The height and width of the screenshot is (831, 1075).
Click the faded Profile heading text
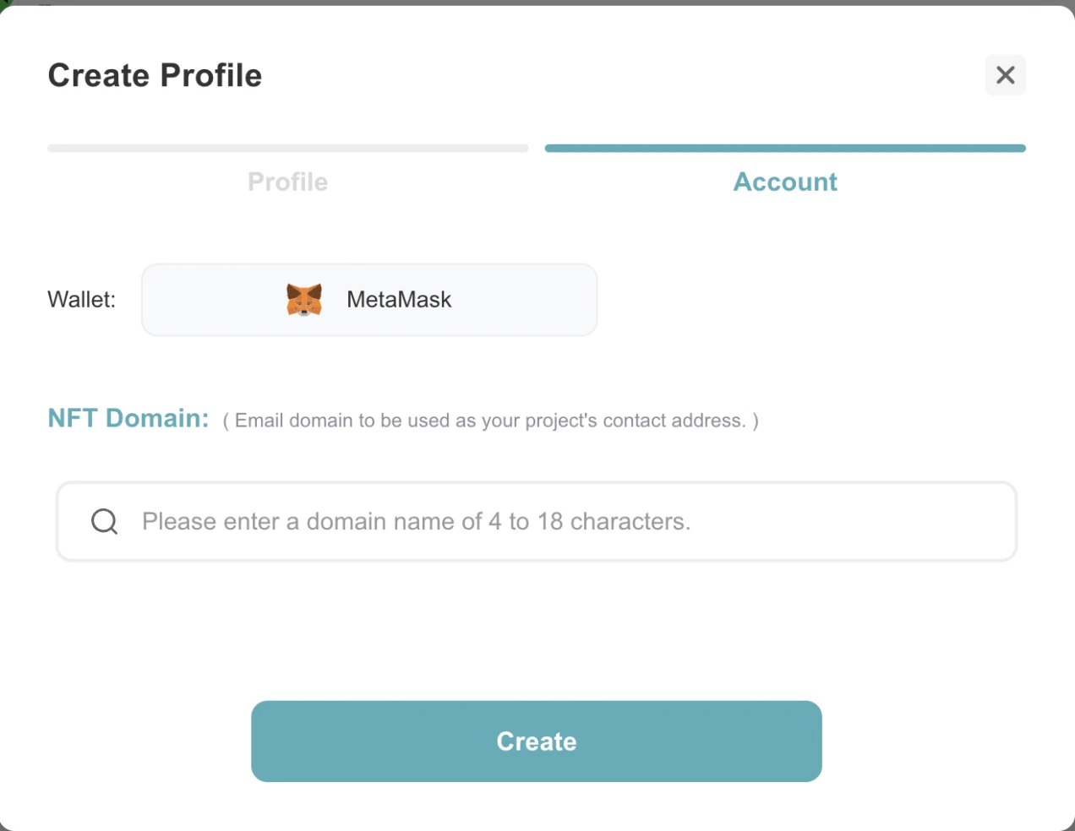287,182
